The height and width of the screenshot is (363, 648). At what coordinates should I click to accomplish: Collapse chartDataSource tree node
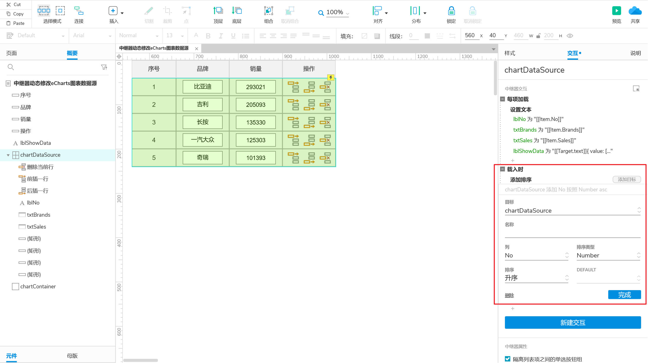coord(8,155)
